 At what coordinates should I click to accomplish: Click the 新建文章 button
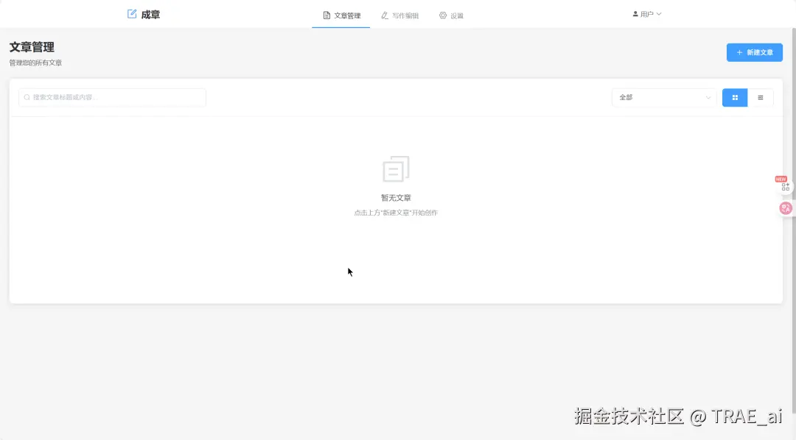[x=754, y=52]
